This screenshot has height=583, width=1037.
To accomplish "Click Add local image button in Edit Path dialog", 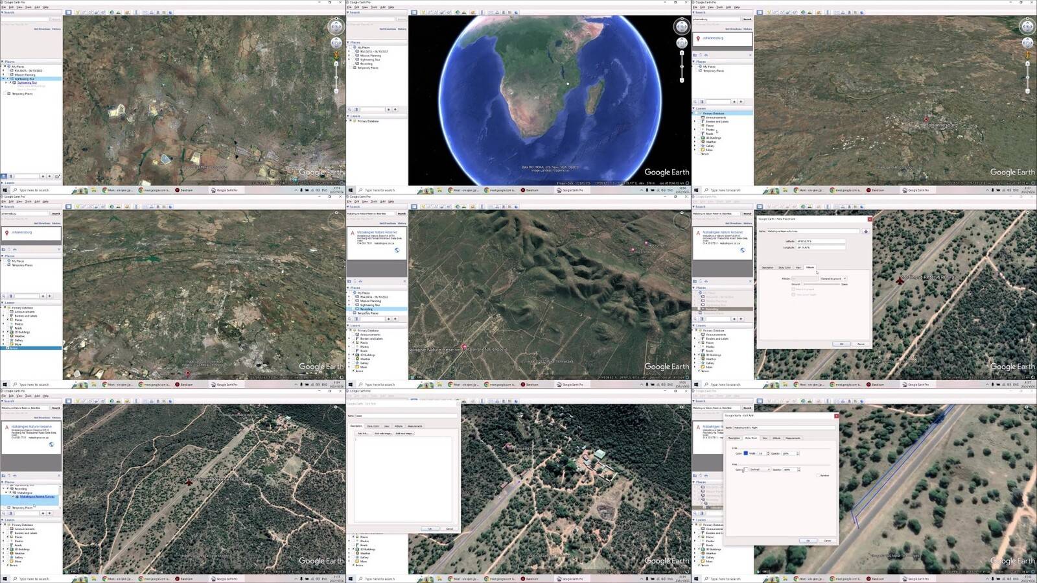I will 404,433.
